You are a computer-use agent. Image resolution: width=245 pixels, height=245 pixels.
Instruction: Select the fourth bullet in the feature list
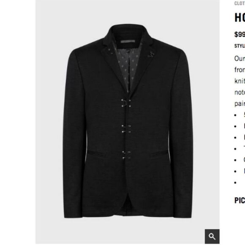tap(240, 149)
